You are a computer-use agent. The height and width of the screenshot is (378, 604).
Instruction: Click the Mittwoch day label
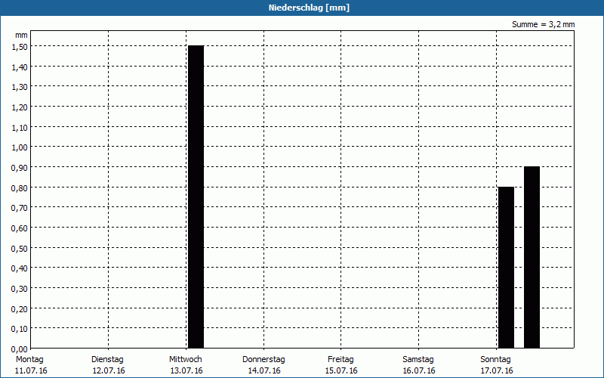(x=185, y=360)
